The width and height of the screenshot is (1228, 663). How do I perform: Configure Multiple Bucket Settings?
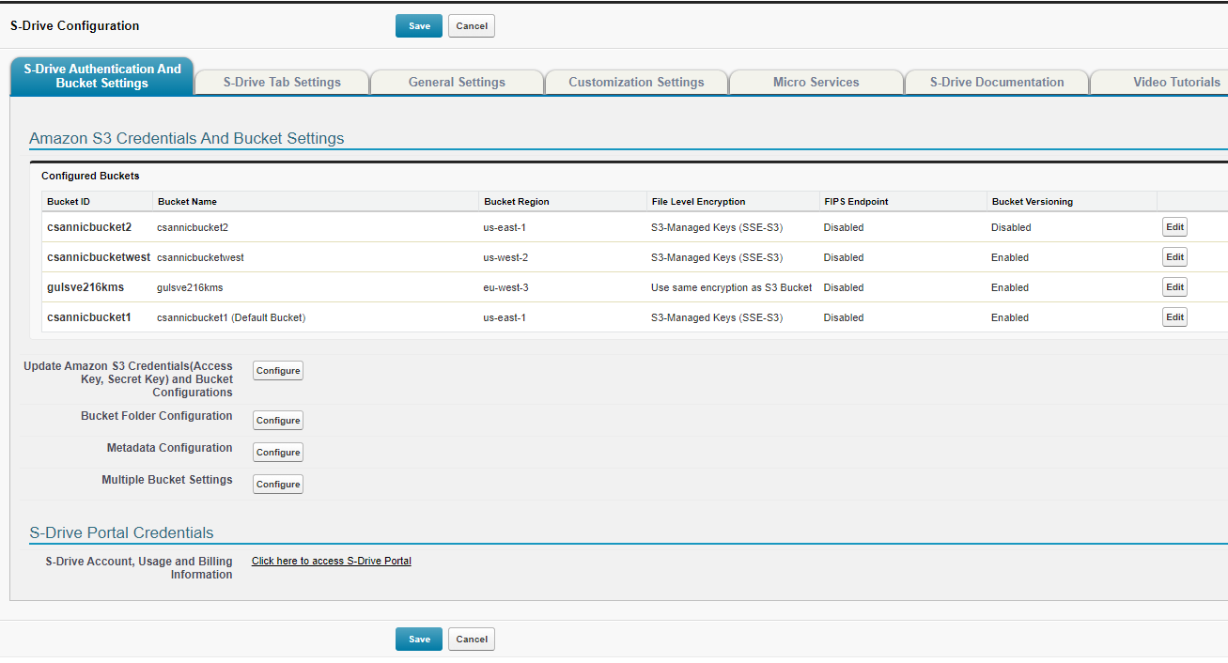coord(278,485)
